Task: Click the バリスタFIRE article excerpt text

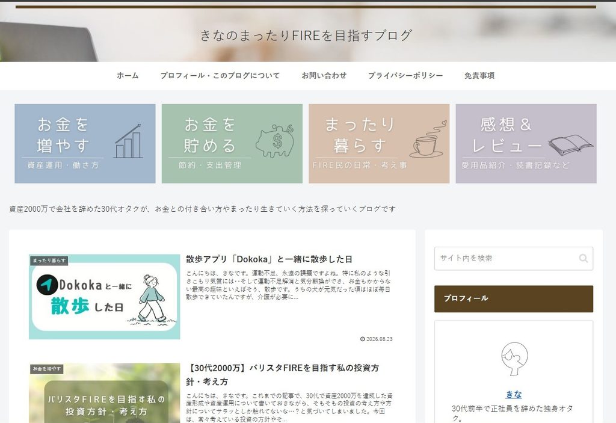Action: [289, 407]
